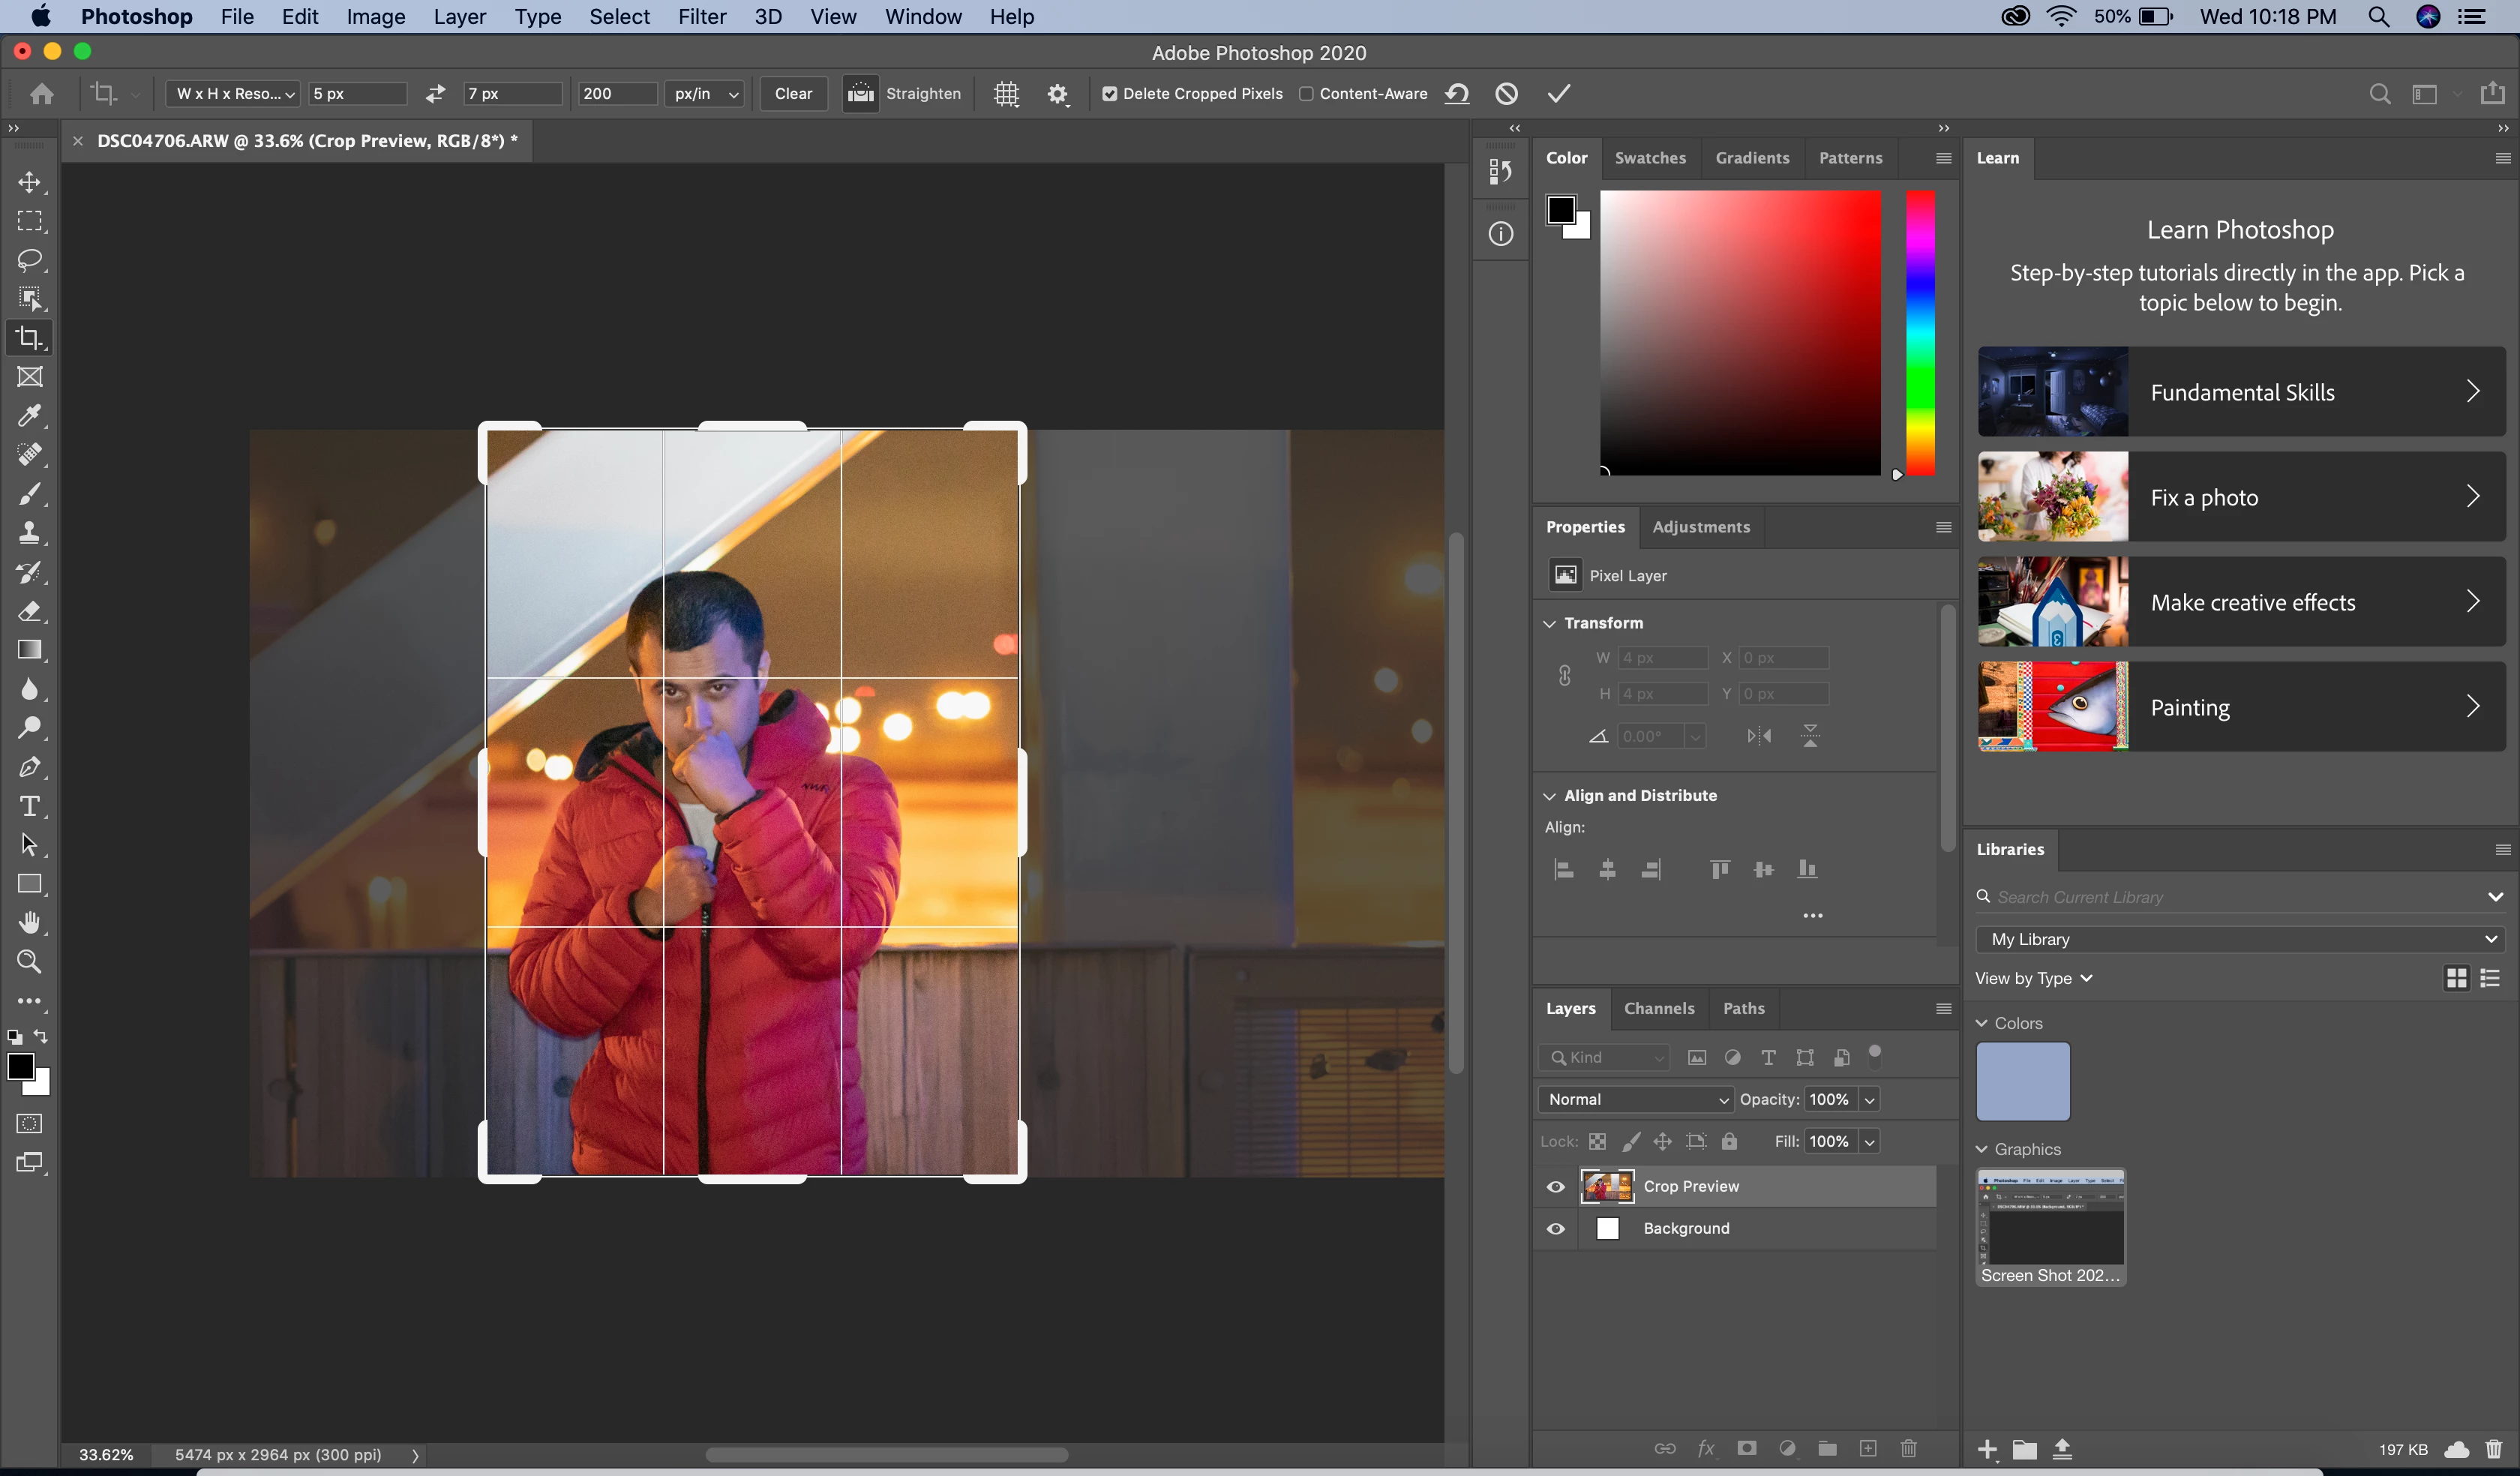Viewport: 2520px width, 1476px height.
Task: Click the Clear button
Action: point(793,93)
